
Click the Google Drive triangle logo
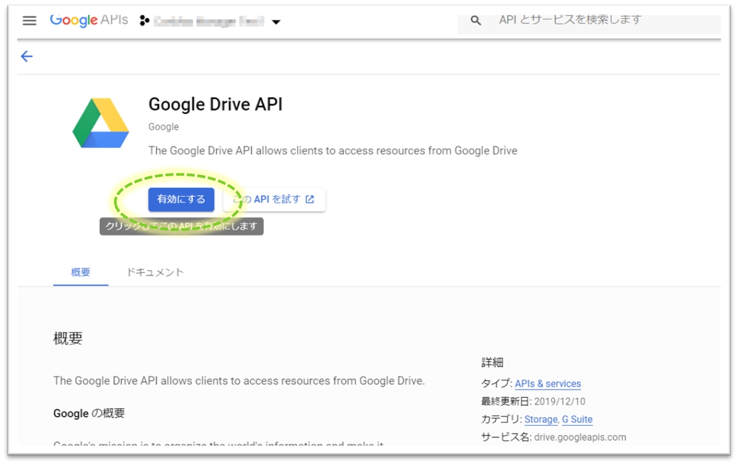click(101, 123)
